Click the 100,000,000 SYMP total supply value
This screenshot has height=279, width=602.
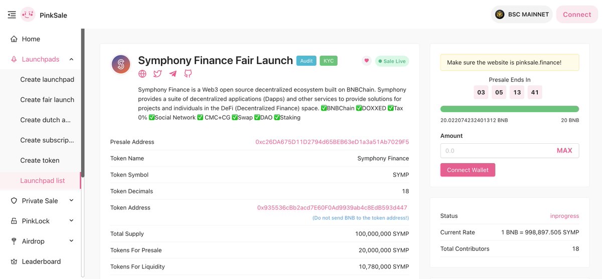point(382,234)
